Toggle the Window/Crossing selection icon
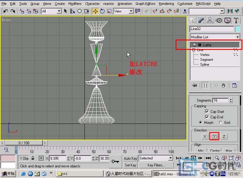This screenshot has height=178, width=243. click(87, 11)
